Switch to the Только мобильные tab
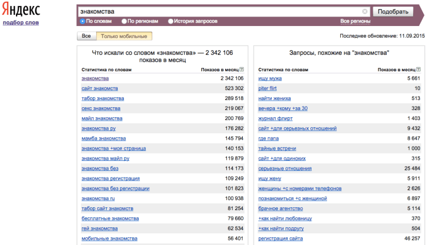Screen dimensions: 426x245 pos(124,36)
